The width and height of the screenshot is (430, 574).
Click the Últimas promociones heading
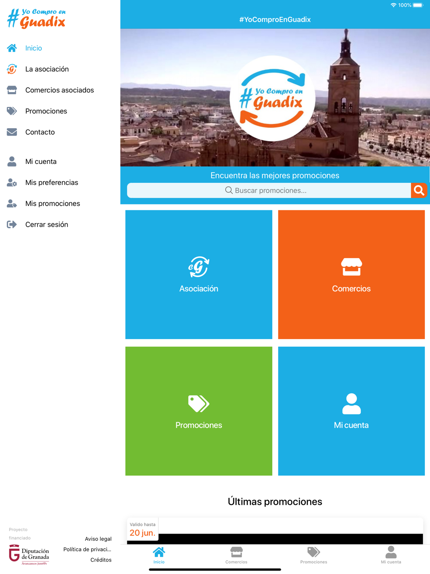coord(275,502)
